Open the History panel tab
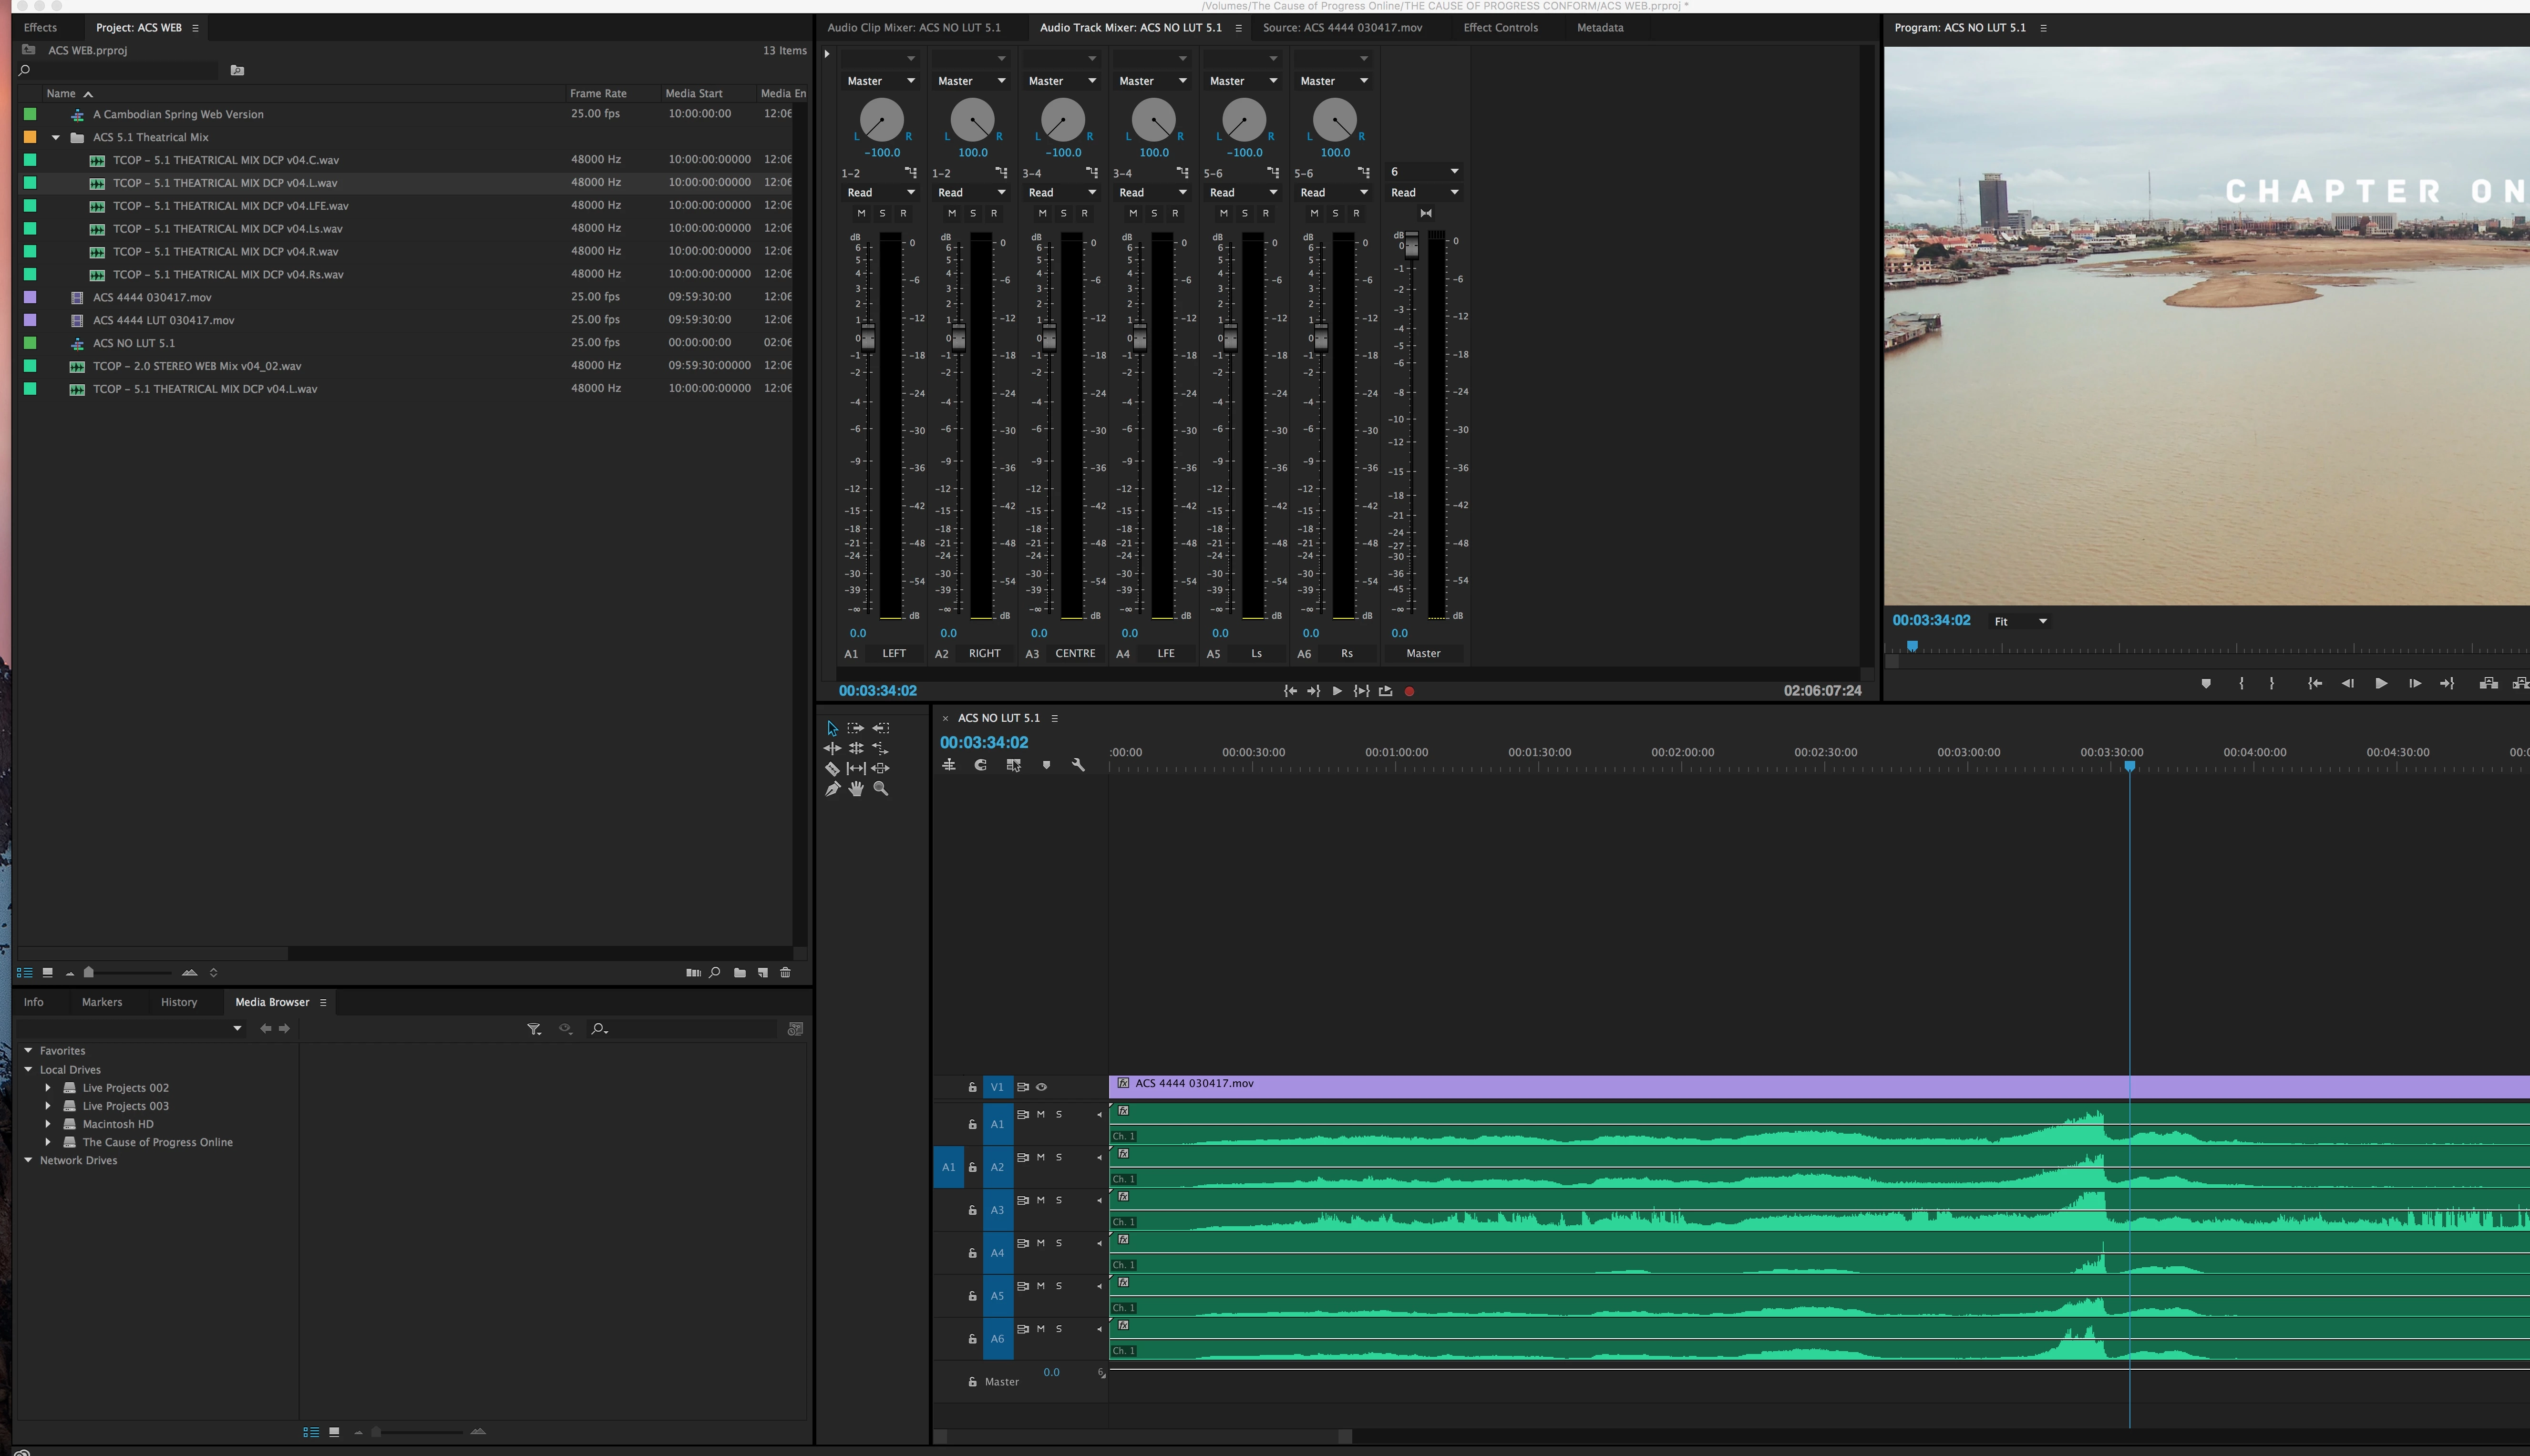 coord(179,1002)
